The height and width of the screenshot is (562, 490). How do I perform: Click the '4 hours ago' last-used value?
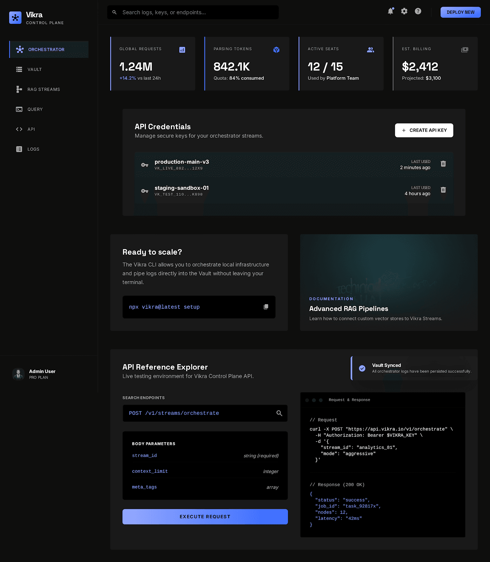tap(417, 194)
